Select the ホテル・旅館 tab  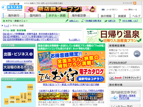click(57, 15)
